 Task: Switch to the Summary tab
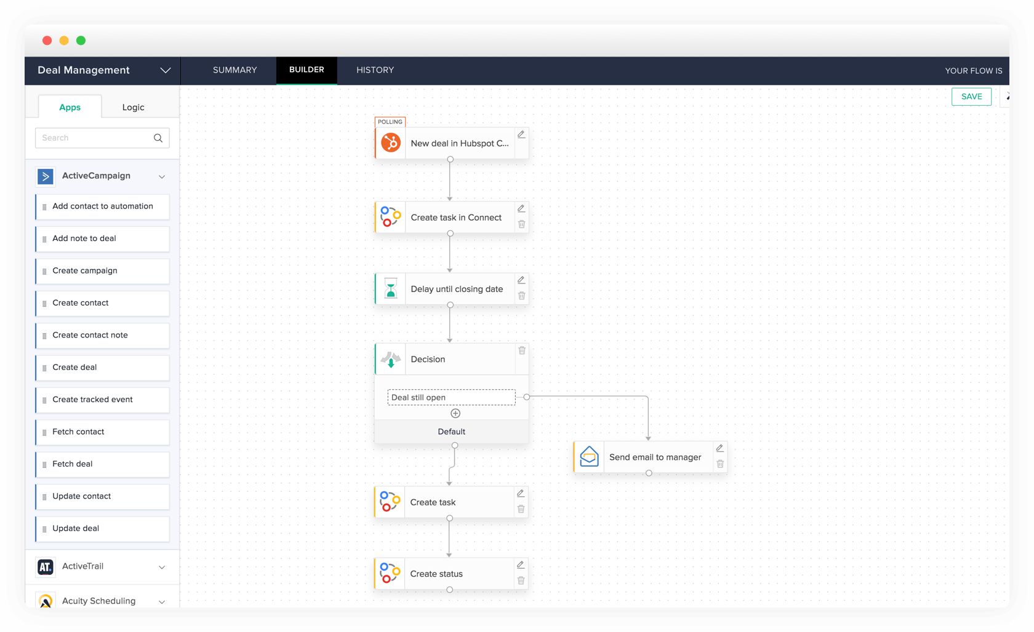234,70
